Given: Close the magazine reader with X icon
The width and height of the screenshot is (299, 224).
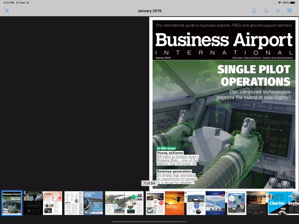Looking at the screenshot, I should click(7, 11).
